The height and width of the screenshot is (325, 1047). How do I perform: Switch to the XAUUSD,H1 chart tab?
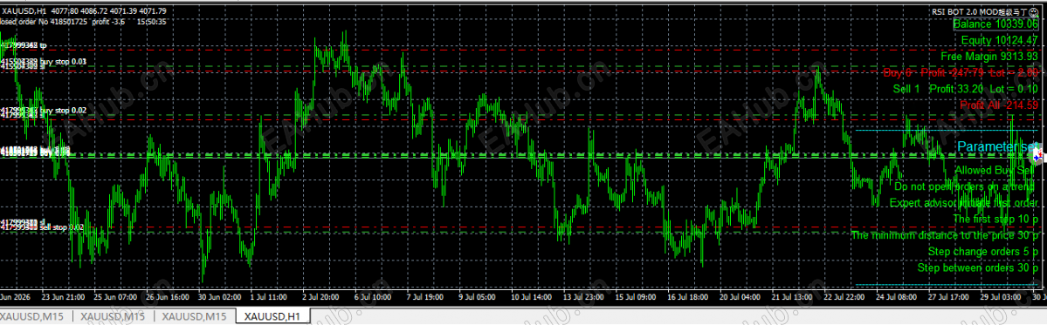(273, 316)
